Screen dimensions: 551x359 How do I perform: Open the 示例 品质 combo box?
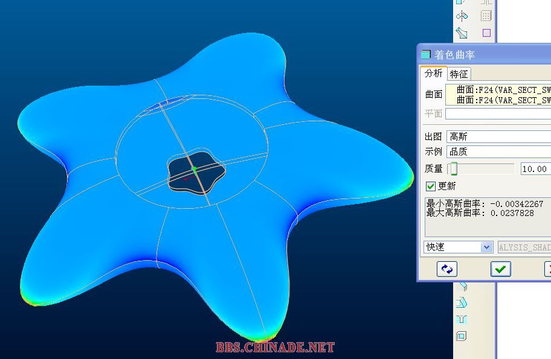[x=498, y=152]
